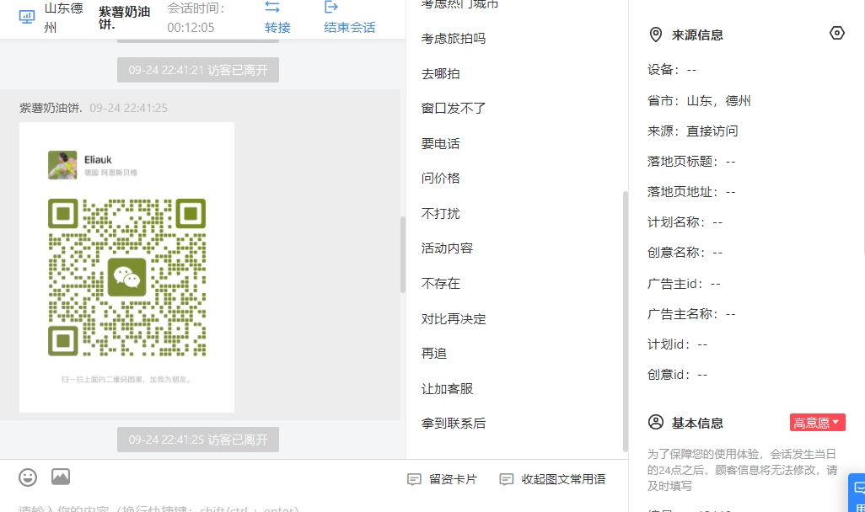Select quick phrase 考虑旅拍吗
Image resolution: width=865 pixels, height=512 pixels.
454,39
